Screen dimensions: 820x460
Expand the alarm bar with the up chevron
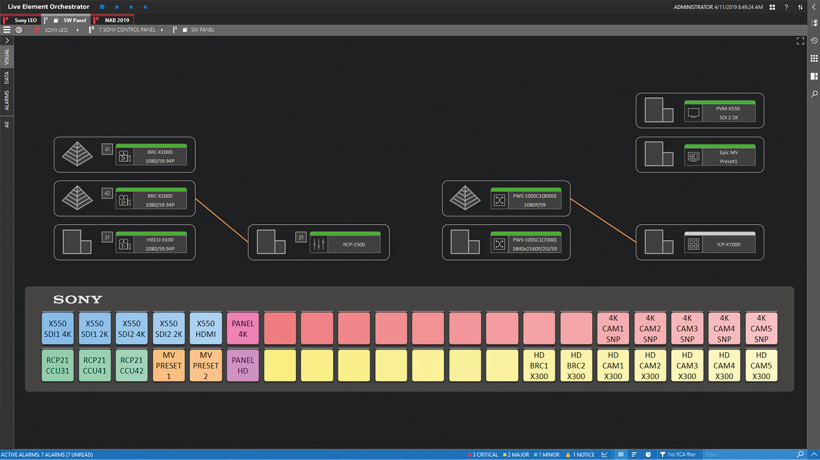click(x=814, y=454)
